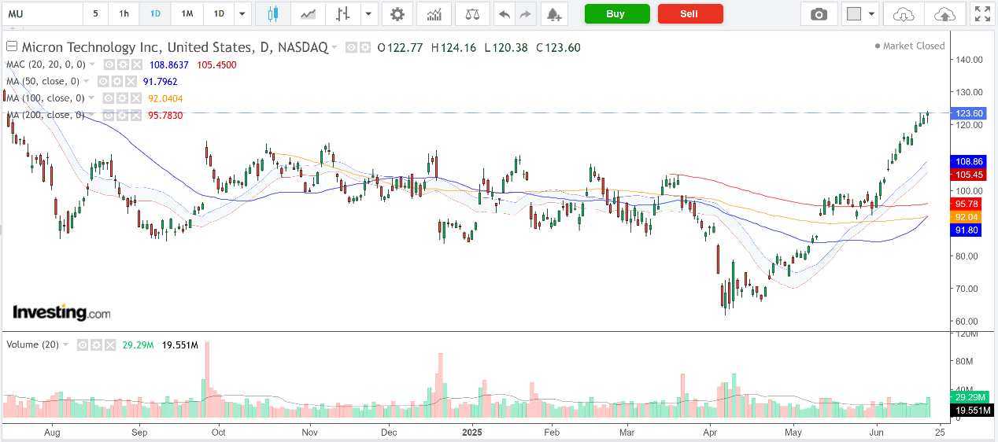Image resolution: width=998 pixels, height=442 pixels.
Task: Select the highlighted 1D timeframe
Action: 155,14
